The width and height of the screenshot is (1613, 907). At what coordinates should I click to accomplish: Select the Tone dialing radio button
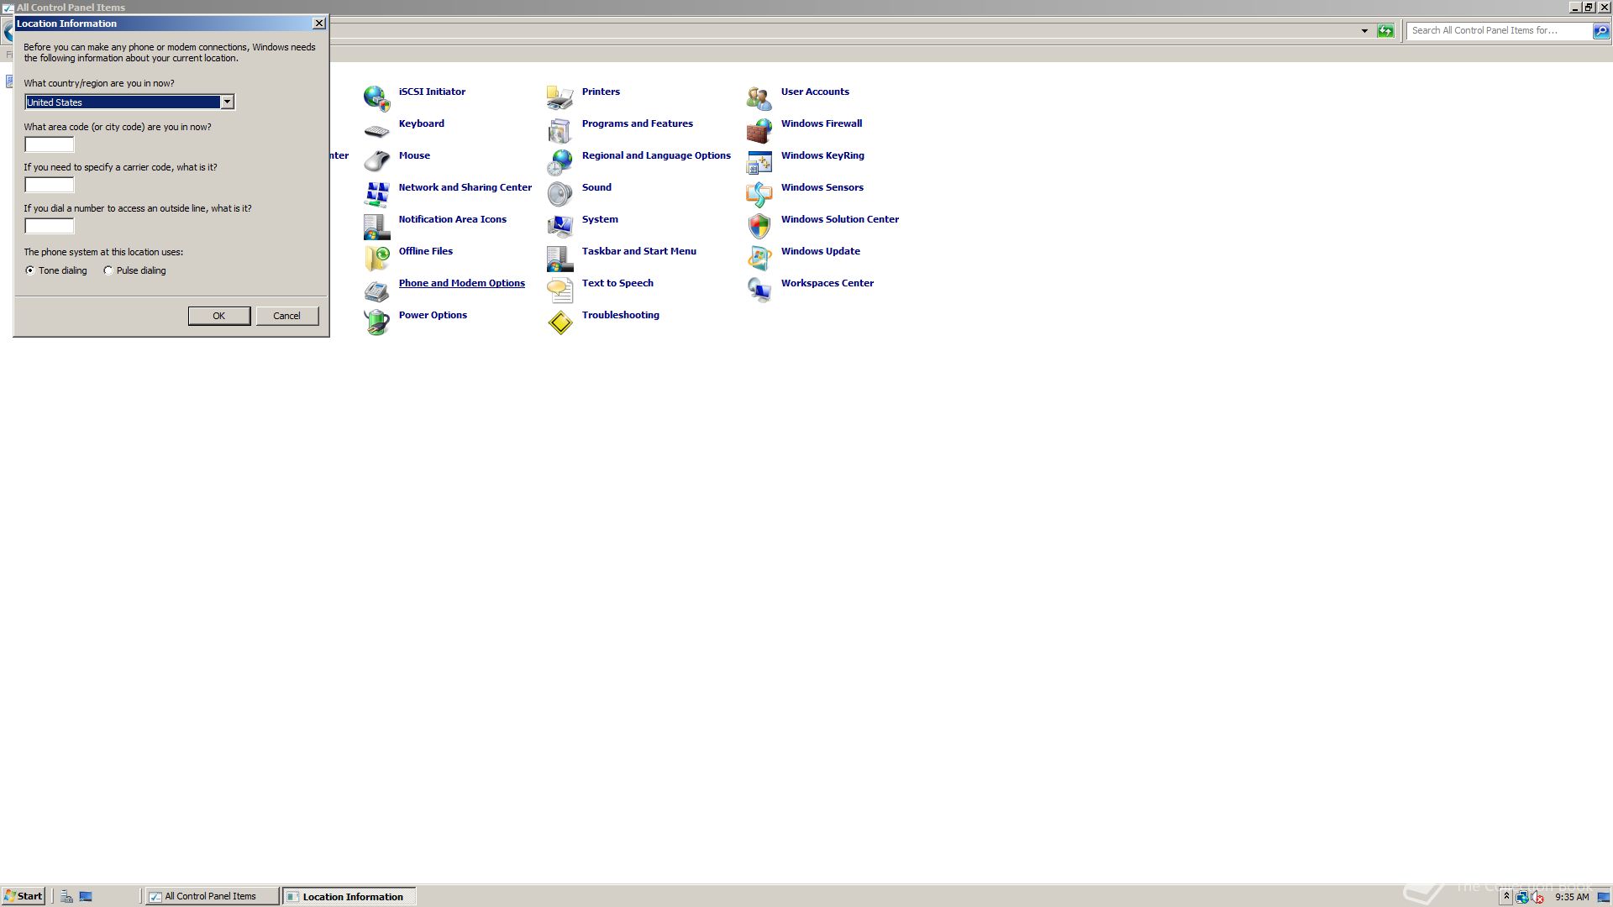tap(30, 270)
